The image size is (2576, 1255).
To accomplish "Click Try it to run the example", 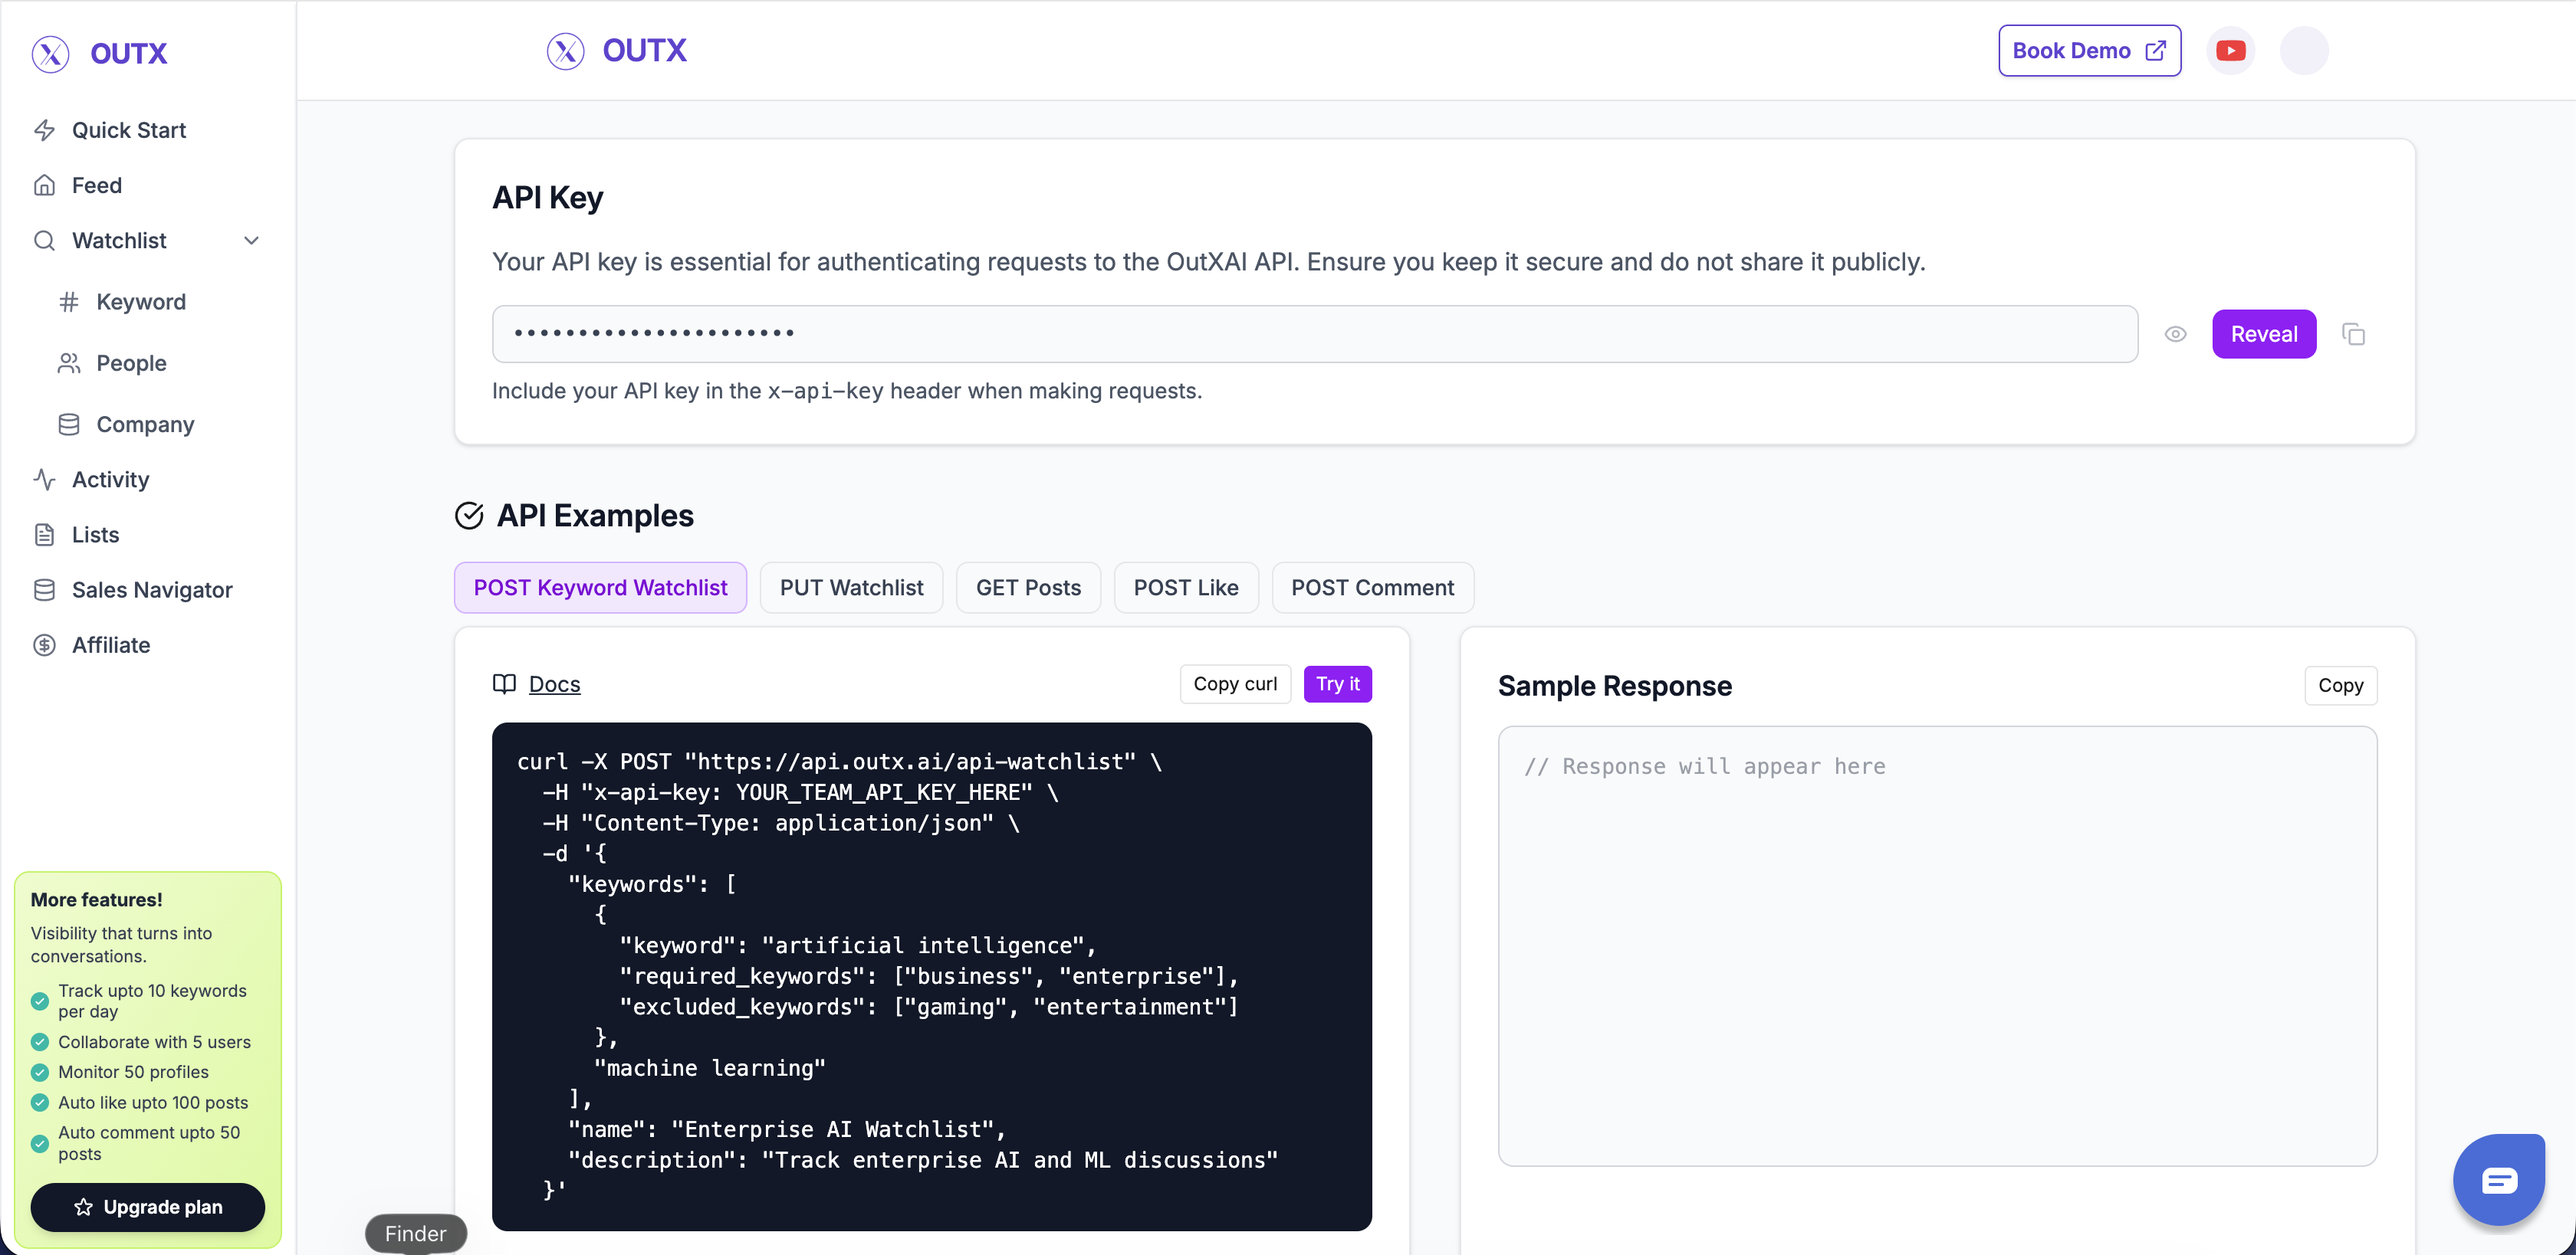I will [1338, 683].
